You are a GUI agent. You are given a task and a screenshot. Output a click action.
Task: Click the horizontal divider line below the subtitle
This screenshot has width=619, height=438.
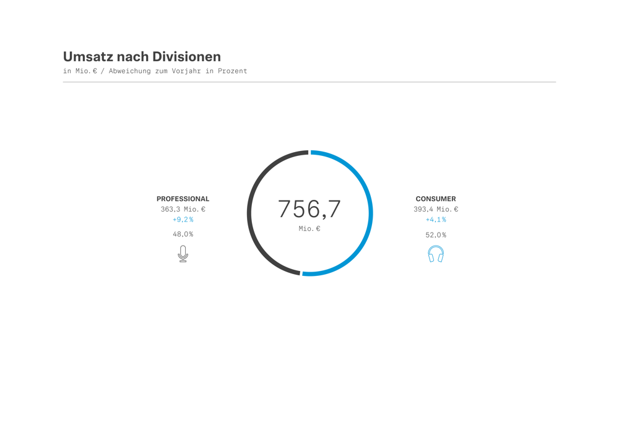309,82
